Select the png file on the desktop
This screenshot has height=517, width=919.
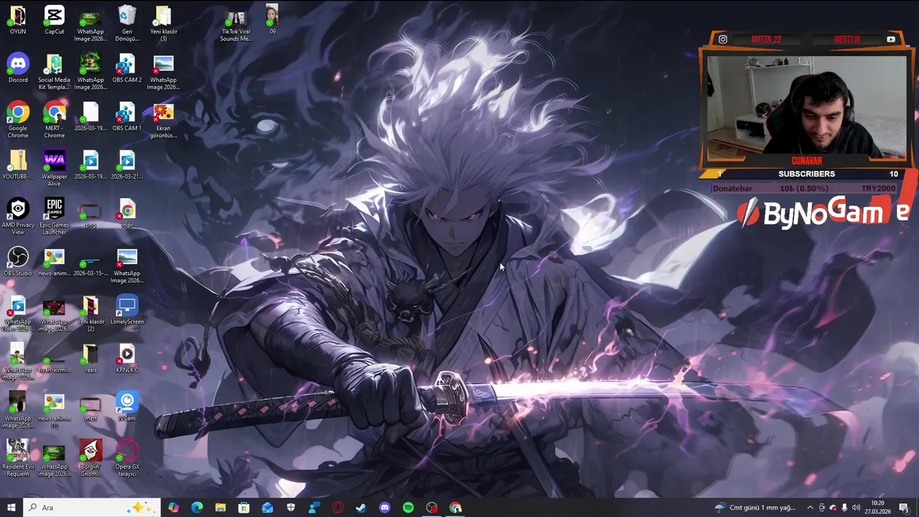(x=90, y=215)
